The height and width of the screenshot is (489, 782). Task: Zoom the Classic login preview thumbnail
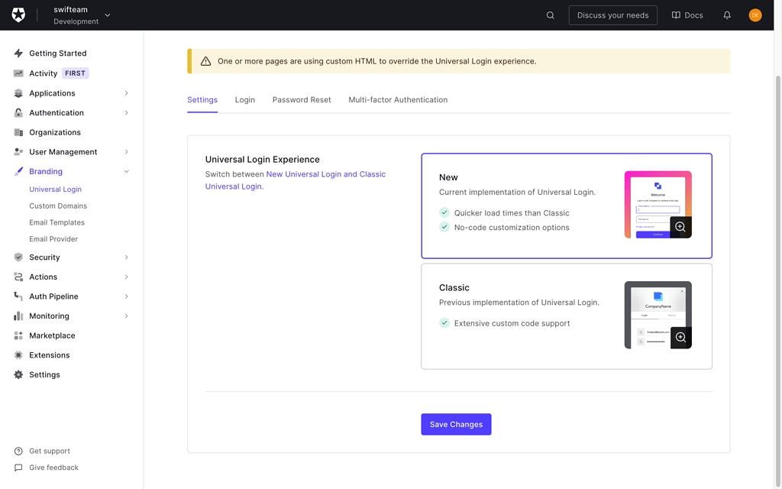pos(680,338)
